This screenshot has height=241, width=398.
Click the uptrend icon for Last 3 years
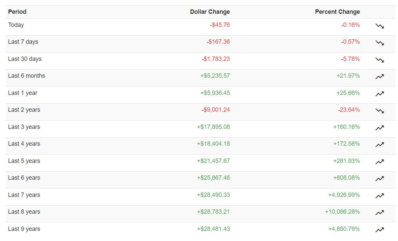pyautogui.click(x=379, y=128)
